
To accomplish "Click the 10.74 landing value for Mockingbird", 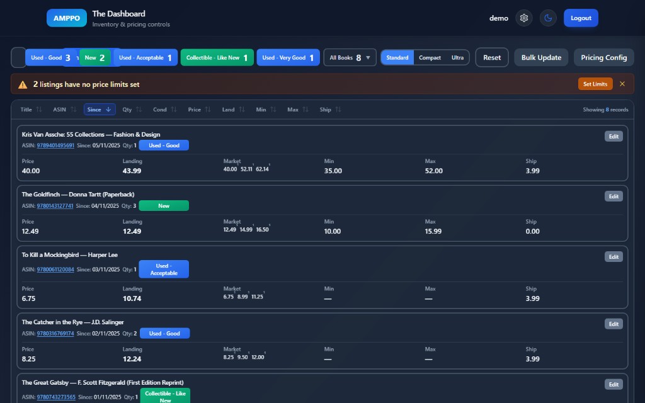I will [x=132, y=298].
